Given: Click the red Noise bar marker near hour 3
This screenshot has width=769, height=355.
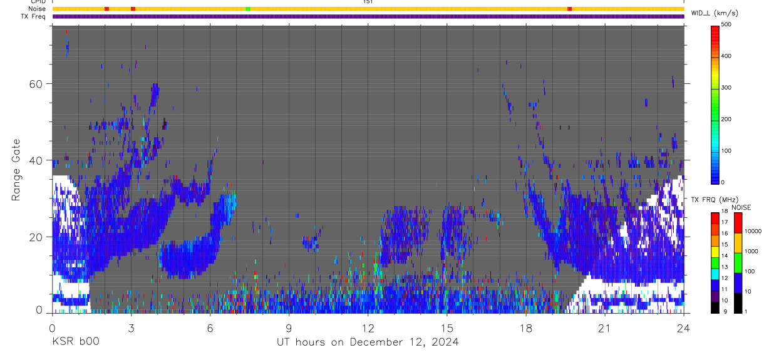Looking at the screenshot, I should [133, 9].
